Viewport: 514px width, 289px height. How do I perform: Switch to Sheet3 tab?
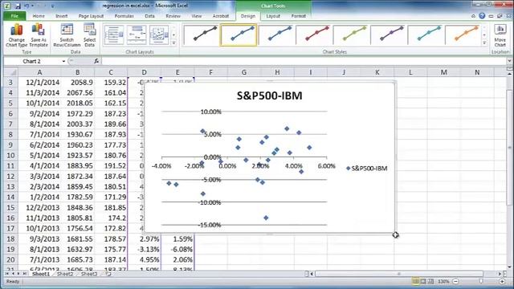pyautogui.click(x=89, y=274)
